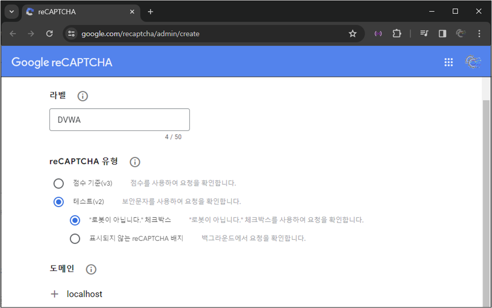The width and height of the screenshot is (492, 308).
Task: Select 테스트(v2) radio option
Action: [59, 202]
